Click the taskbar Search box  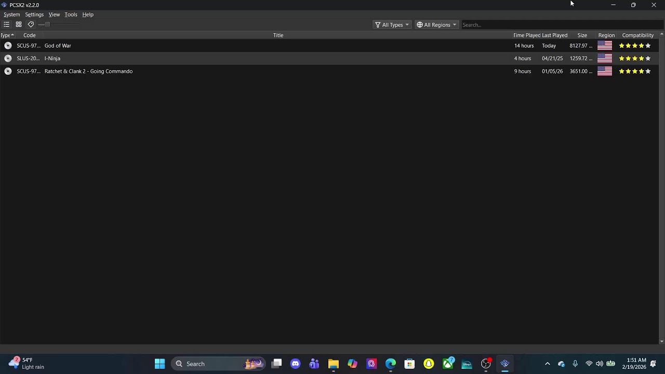(x=218, y=364)
